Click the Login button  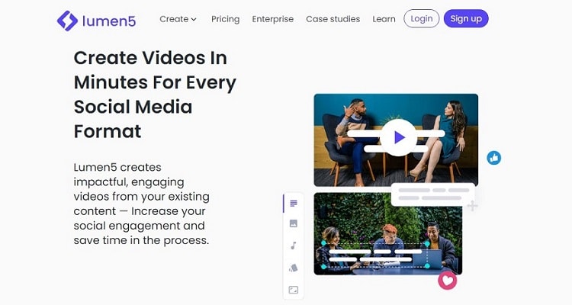click(421, 18)
